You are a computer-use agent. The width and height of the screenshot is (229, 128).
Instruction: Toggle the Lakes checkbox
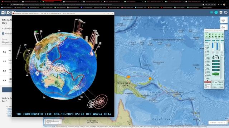(206, 73)
